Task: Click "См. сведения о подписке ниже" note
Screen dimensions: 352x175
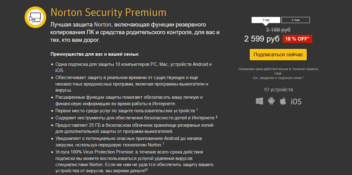Action: pyautogui.click(x=278, y=78)
